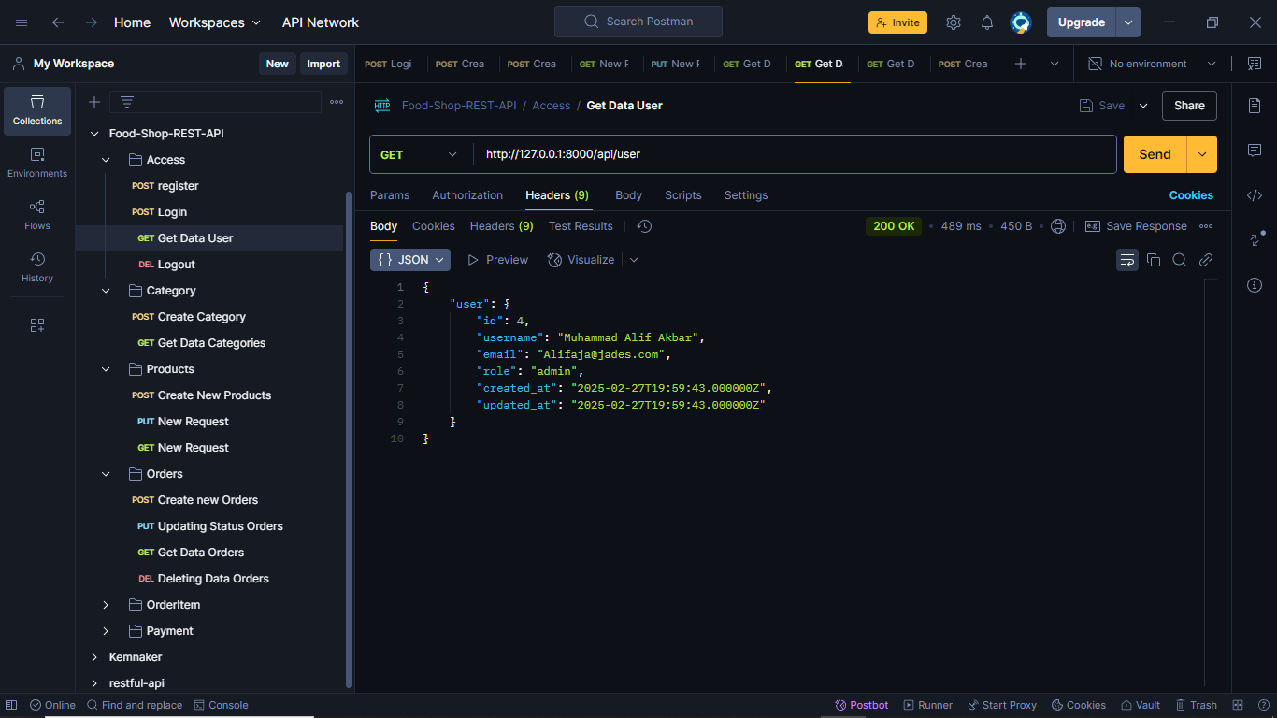
Task: Open the request Settings tab
Action: pos(746,195)
